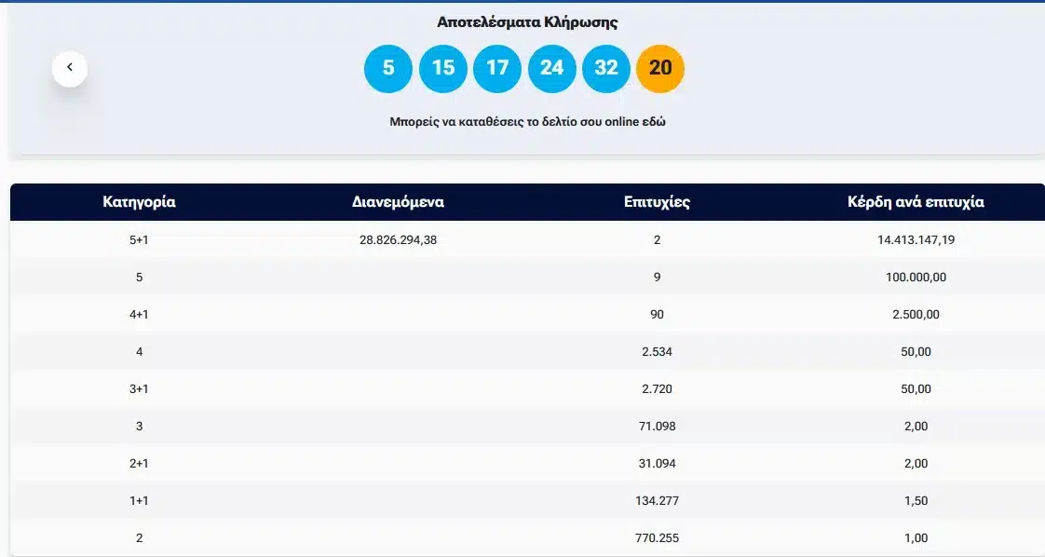This screenshot has height=557, width=1045.
Task: Click the back arrow circle button
Action: click(x=70, y=68)
